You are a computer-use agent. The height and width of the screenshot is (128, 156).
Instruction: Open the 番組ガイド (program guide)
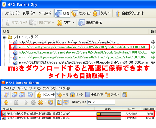click(94, 94)
